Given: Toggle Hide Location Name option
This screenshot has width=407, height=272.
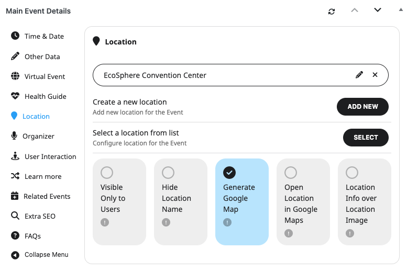Looking at the screenshot, I should tap(168, 173).
